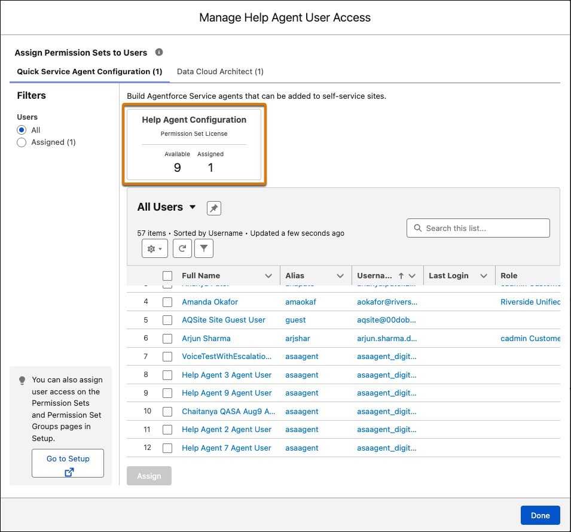Click Go to Setup button

point(68,463)
